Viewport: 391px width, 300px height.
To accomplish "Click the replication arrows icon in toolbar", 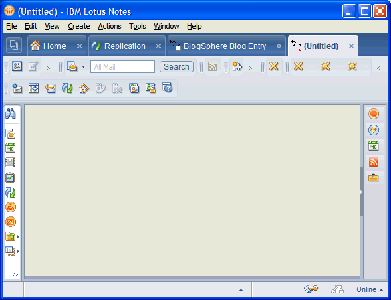I will (x=67, y=88).
